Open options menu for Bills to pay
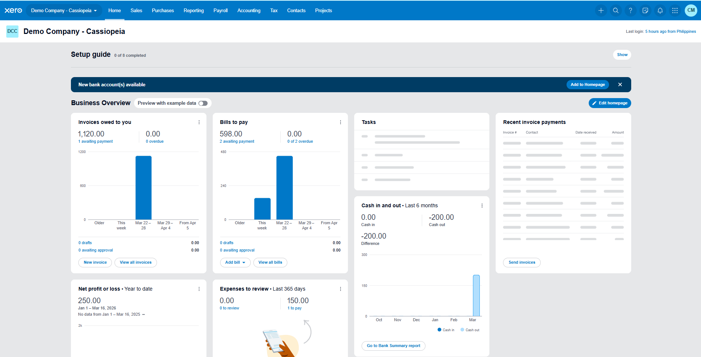 pos(341,122)
